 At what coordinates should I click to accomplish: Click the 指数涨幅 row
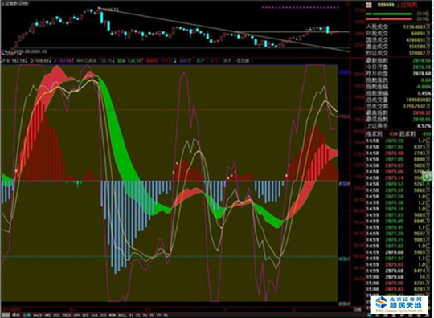coord(399,87)
